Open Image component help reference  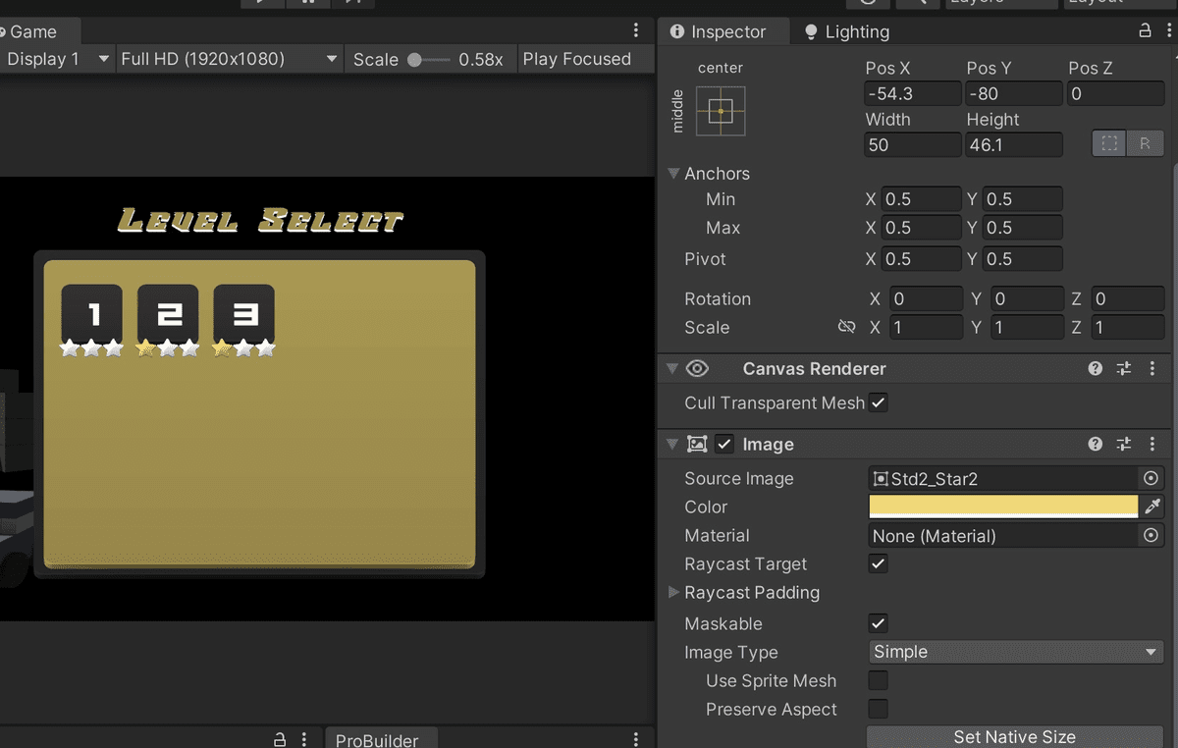coord(1096,444)
